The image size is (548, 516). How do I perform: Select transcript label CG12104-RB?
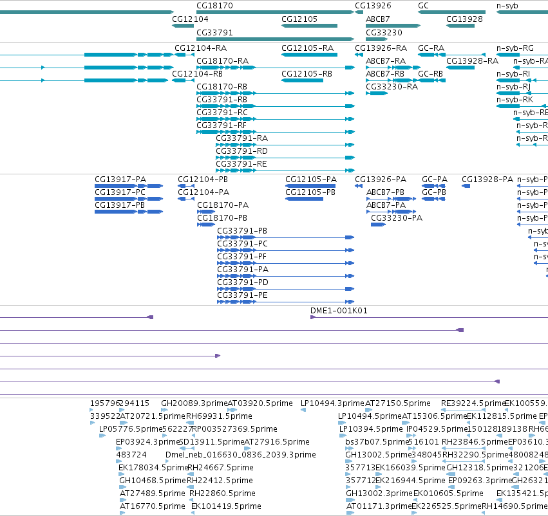[x=198, y=74]
